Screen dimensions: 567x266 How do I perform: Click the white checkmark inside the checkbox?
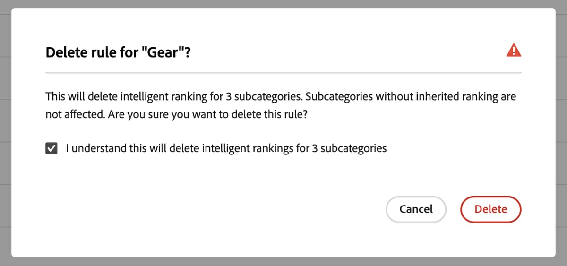(51, 149)
